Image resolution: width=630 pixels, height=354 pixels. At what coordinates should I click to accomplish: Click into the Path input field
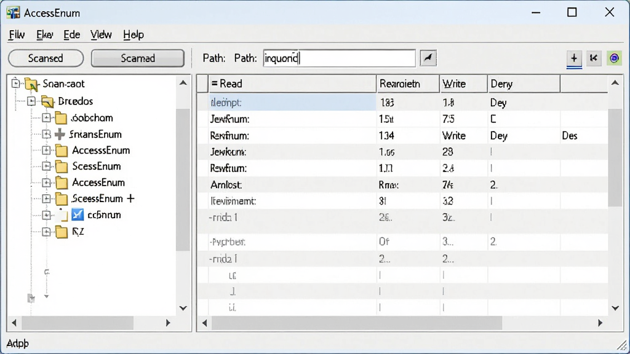(340, 58)
